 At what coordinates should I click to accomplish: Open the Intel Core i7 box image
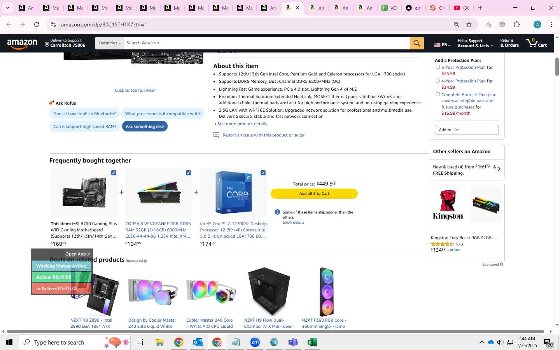point(233,192)
